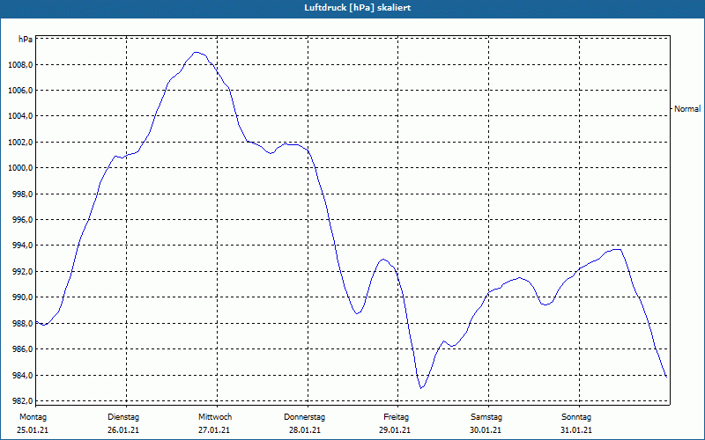Click the date 27.01.21
705x440 pixels.
[x=214, y=430]
